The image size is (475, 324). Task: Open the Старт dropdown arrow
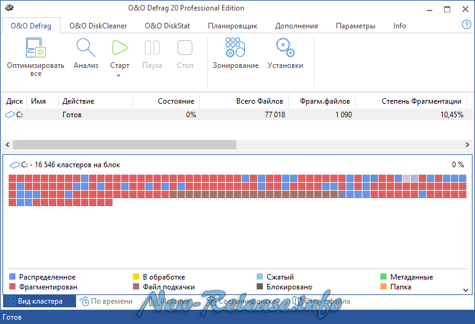119,75
